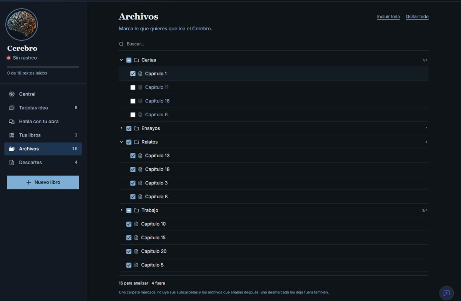Check the Capítulo 16 checkbox

pos(133,101)
